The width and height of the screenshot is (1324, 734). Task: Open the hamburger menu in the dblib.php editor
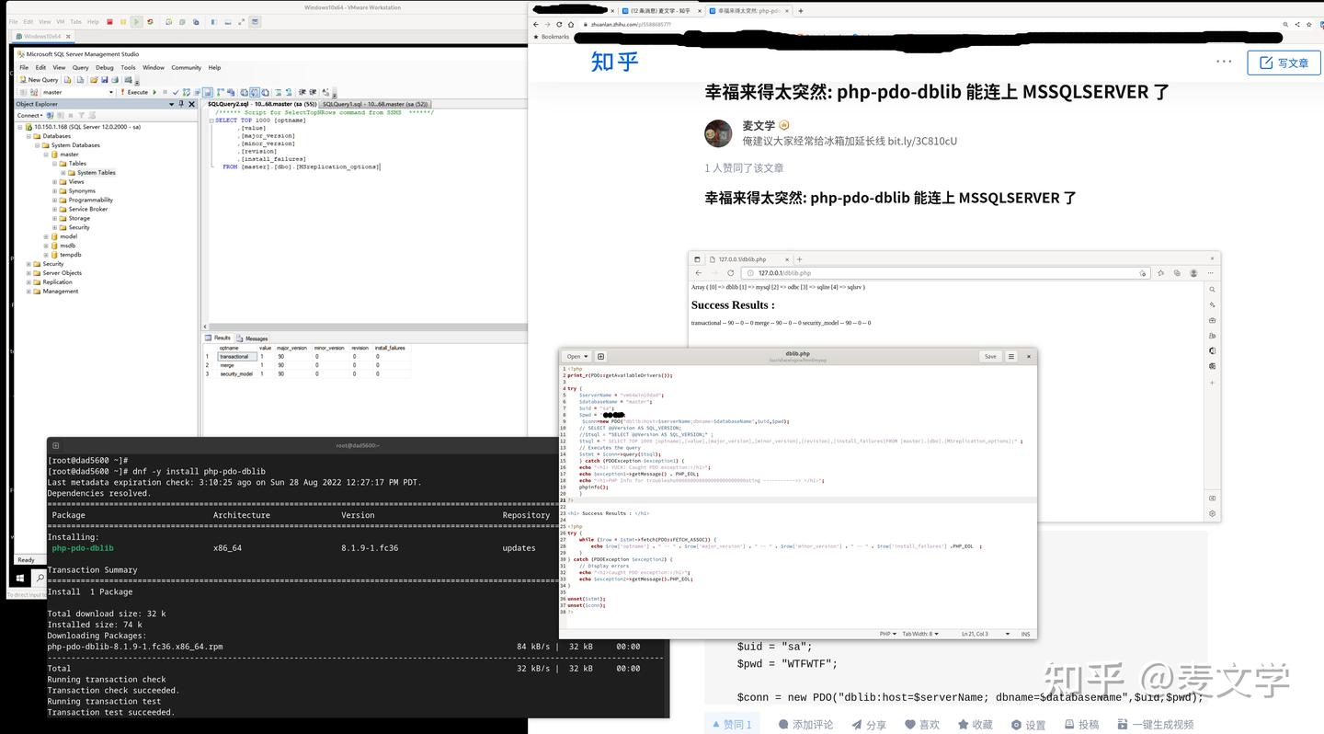point(1011,356)
